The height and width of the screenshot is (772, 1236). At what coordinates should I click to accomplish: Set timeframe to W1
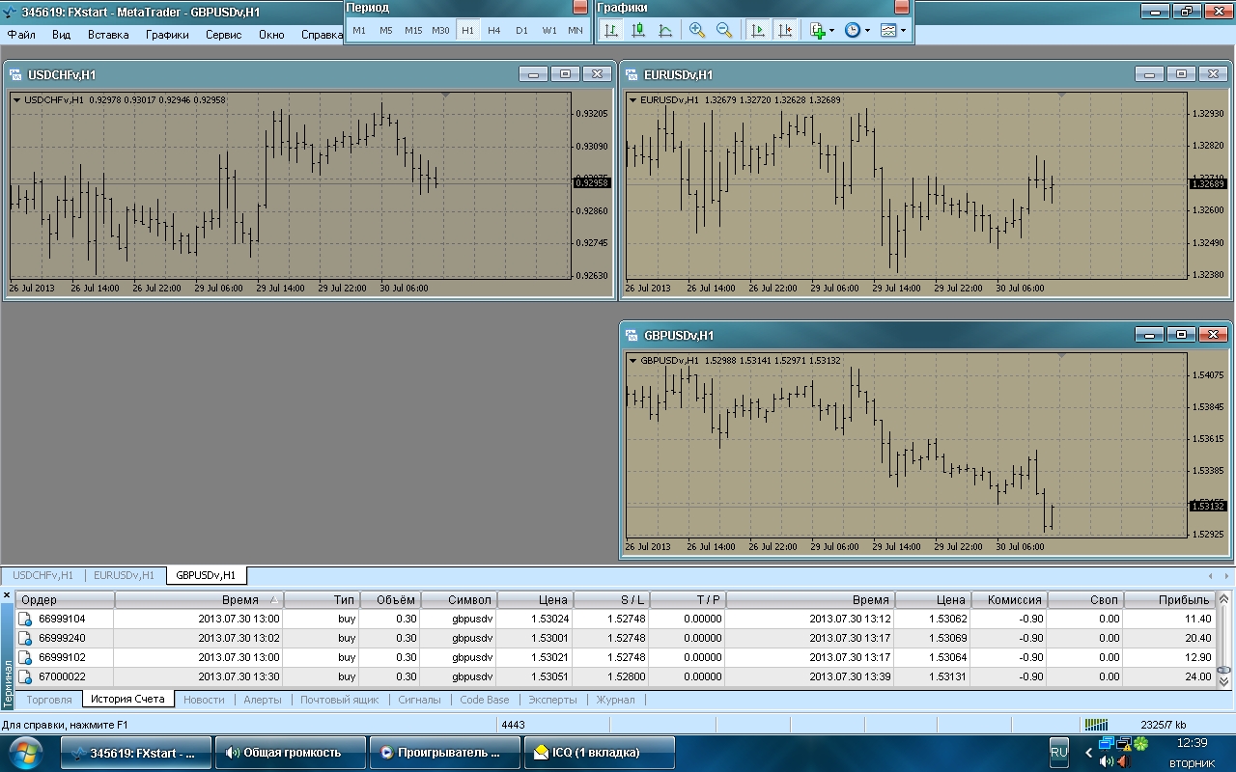coord(548,30)
